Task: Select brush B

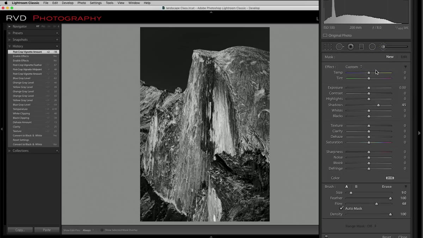Action: click(x=356, y=187)
